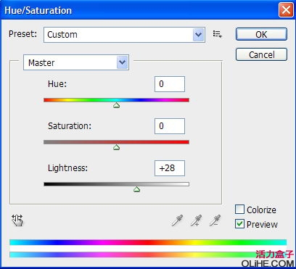
Task: Pick the eyedropper tool
Action: [x=177, y=220]
